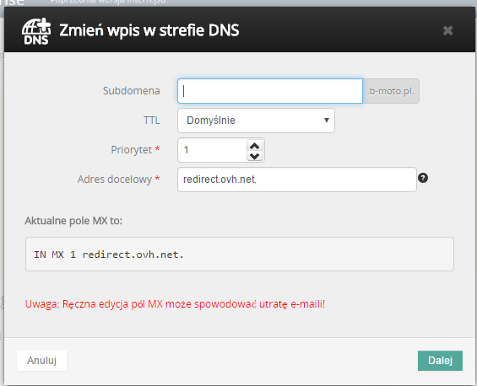Close the DNS entry dialog with X
Screen dimensions: 477x386
pyautogui.click(x=447, y=30)
